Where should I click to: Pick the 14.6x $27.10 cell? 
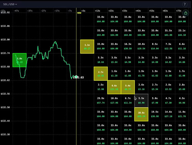(x=168, y=114)
